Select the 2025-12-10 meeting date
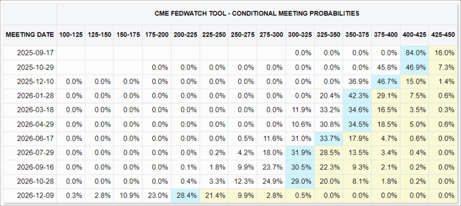 click(36, 82)
